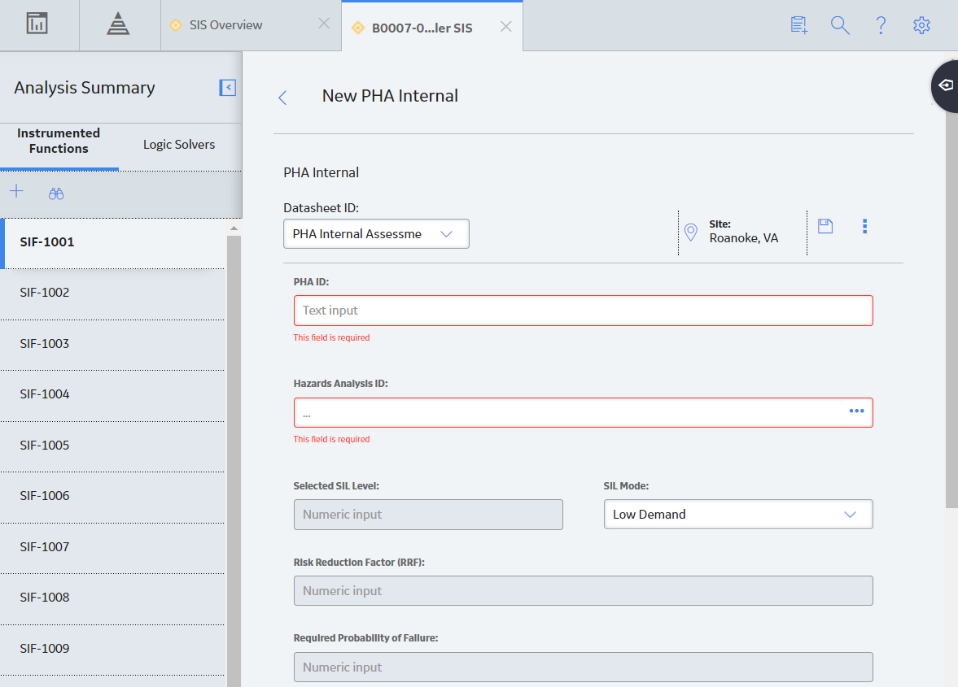Go back from New PHA Internal
958x687 pixels.
(282, 98)
